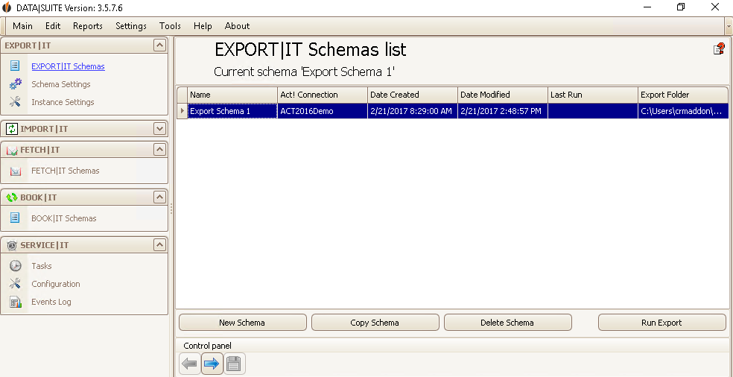Sort by Last Run column header
The width and height of the screenshot is (733, 377).
tap(593, 95)
